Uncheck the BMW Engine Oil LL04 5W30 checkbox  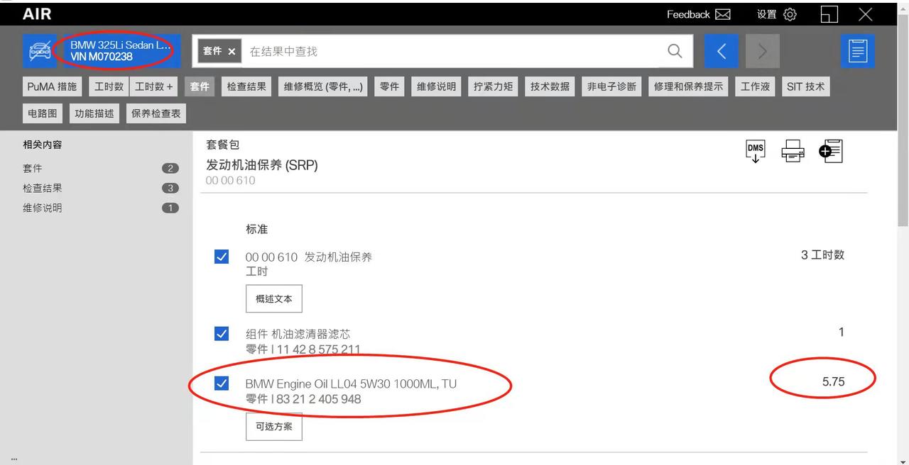[x=222, y=383]
